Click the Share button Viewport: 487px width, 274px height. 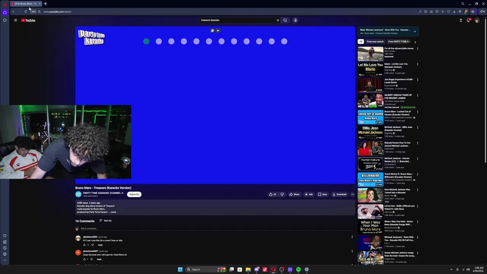pyautogui.click(x=294, y=194)
